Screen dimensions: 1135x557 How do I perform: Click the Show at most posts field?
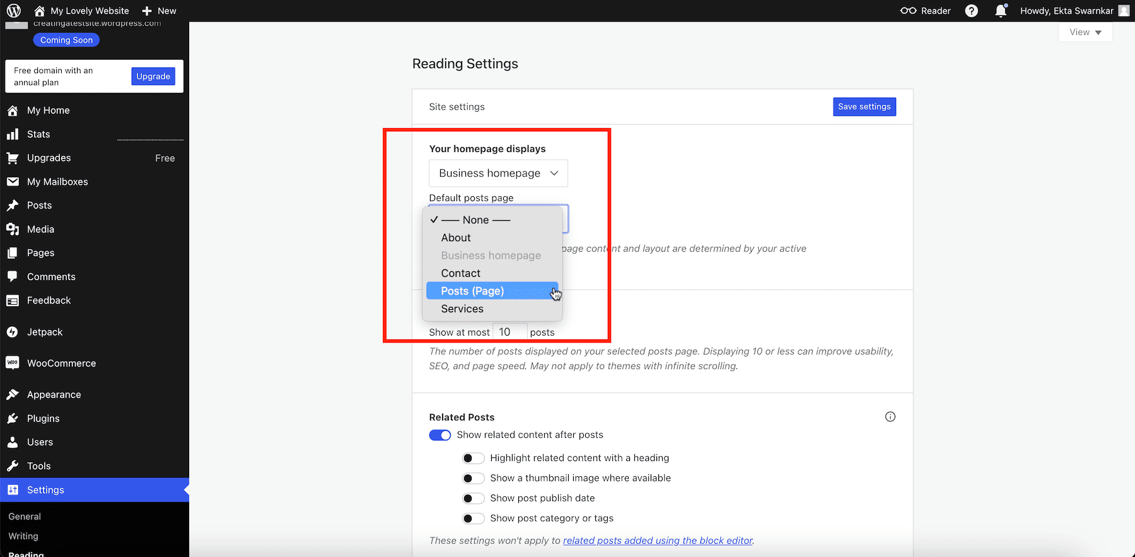point(509,332)
